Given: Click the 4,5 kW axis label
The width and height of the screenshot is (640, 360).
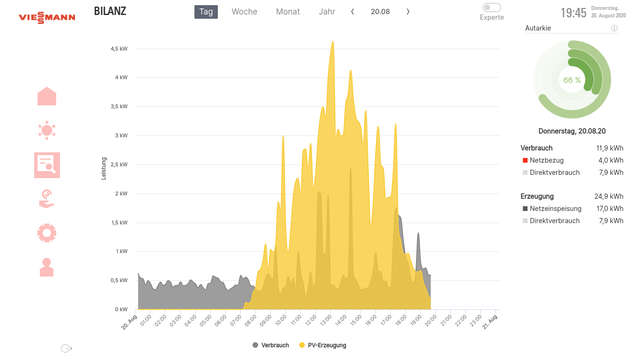Looking at the screenshot, I should click(119, 49).
